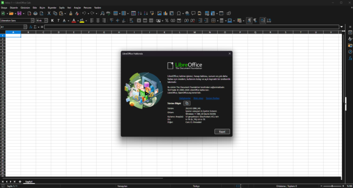Toggle right-to-left text direction
This screenshot has width=353, height=188.
click(x=255, y=21)
